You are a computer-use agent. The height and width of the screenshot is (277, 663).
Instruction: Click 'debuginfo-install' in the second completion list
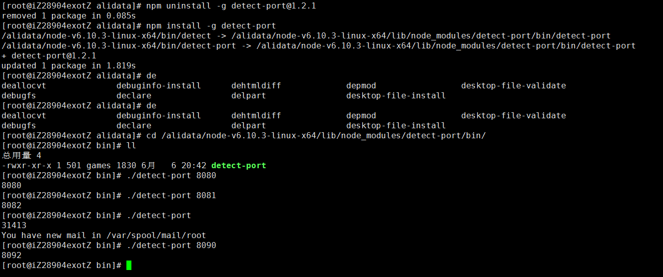[x=159, y=115]
